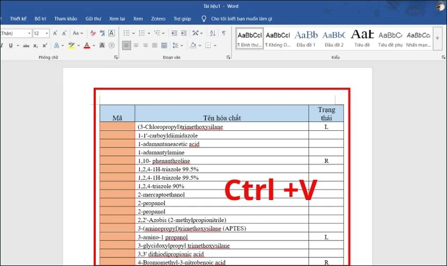
Task: Apply the Không D... style
Action: (278, 38)
